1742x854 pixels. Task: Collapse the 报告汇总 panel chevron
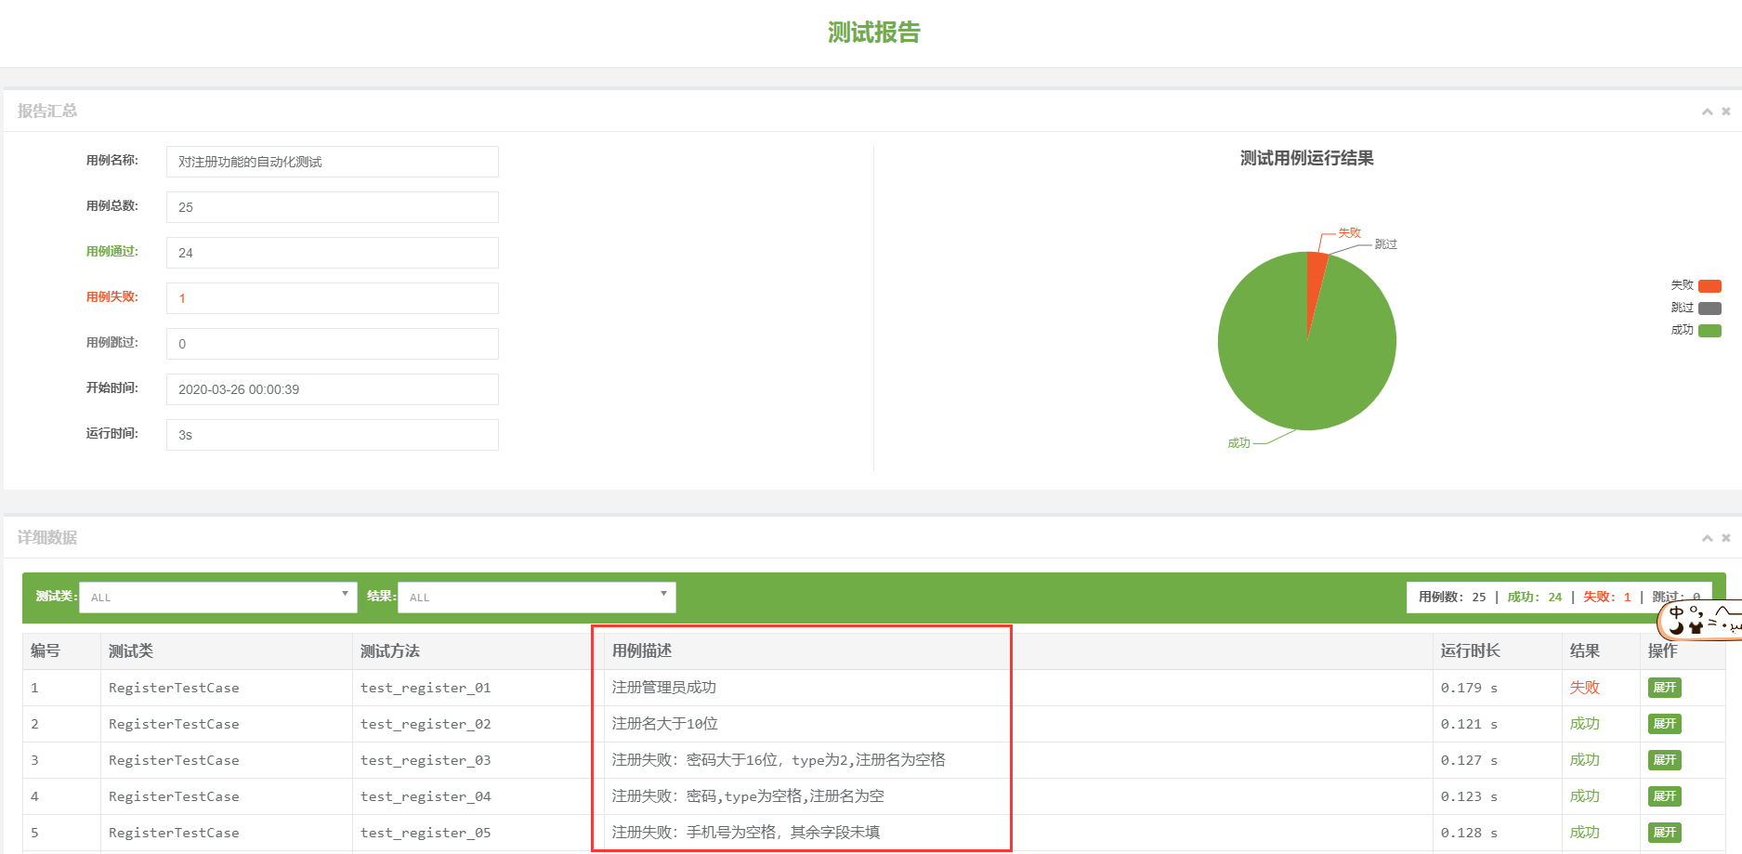1707,112
